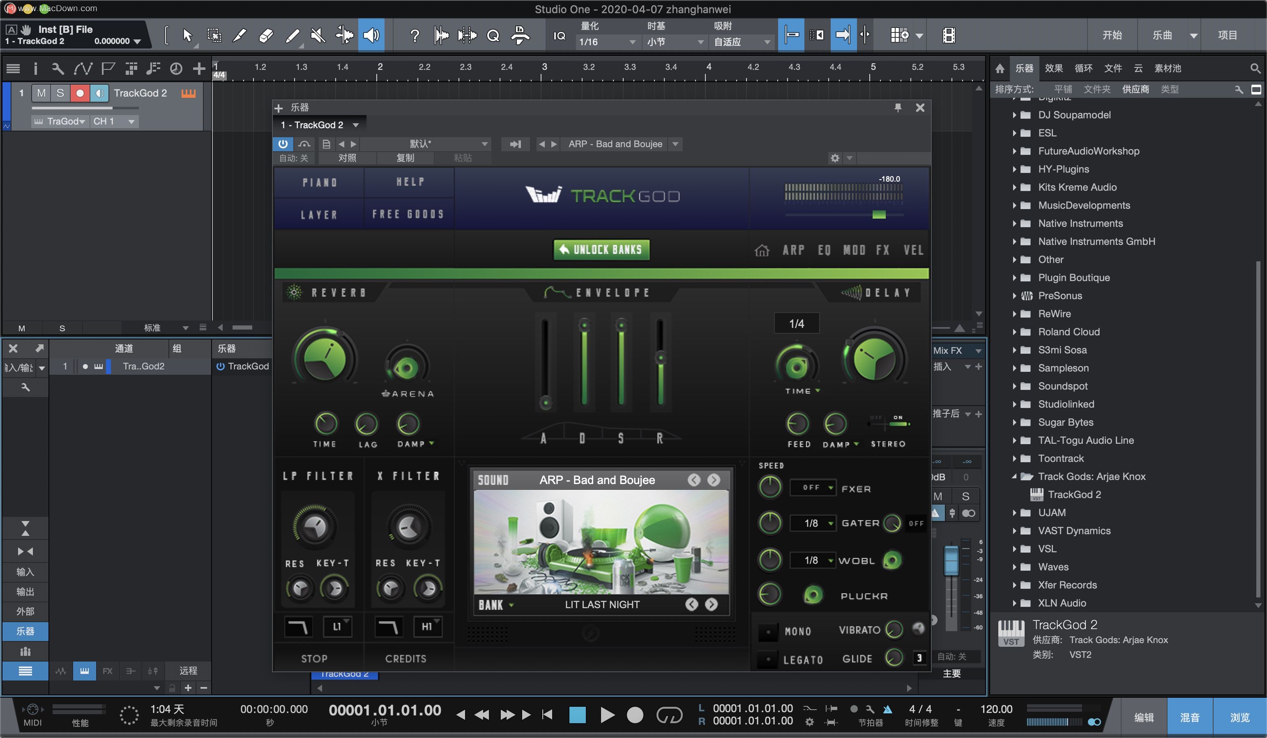The width and height of the screenshot is (1267, 738).
Task: Click the Play transport button
Action: point(607,714)
